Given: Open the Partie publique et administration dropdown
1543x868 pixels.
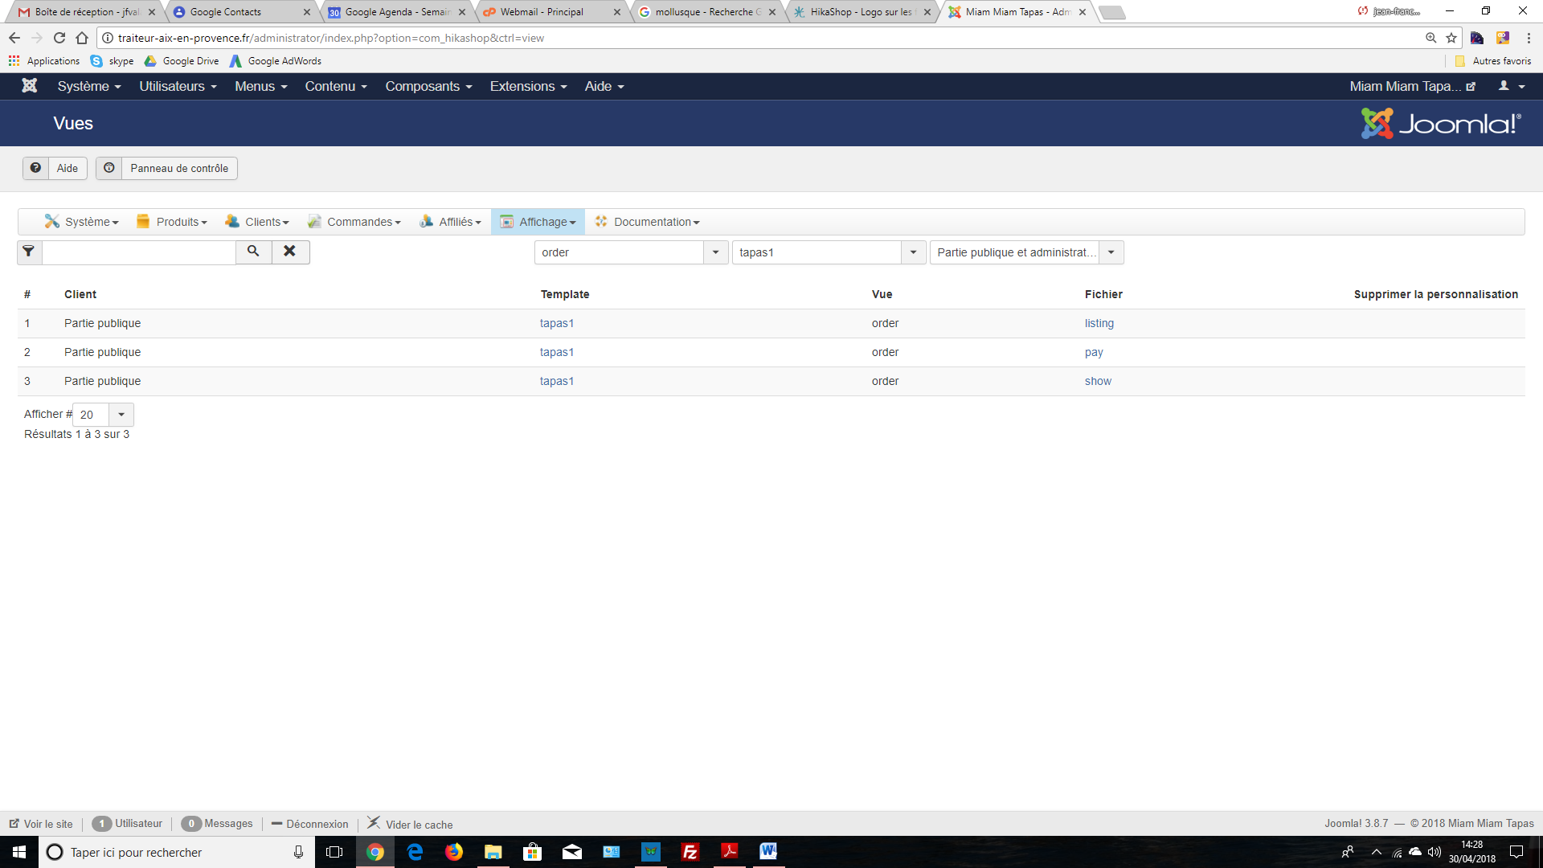Looking at the screenshot, I should point(1111,252).
